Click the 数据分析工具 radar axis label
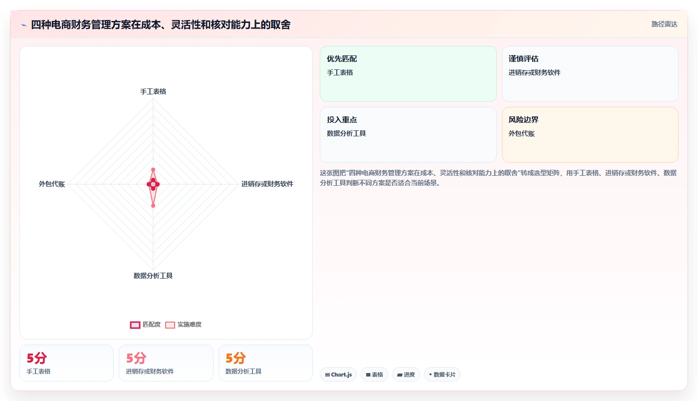 pos(153,276)
